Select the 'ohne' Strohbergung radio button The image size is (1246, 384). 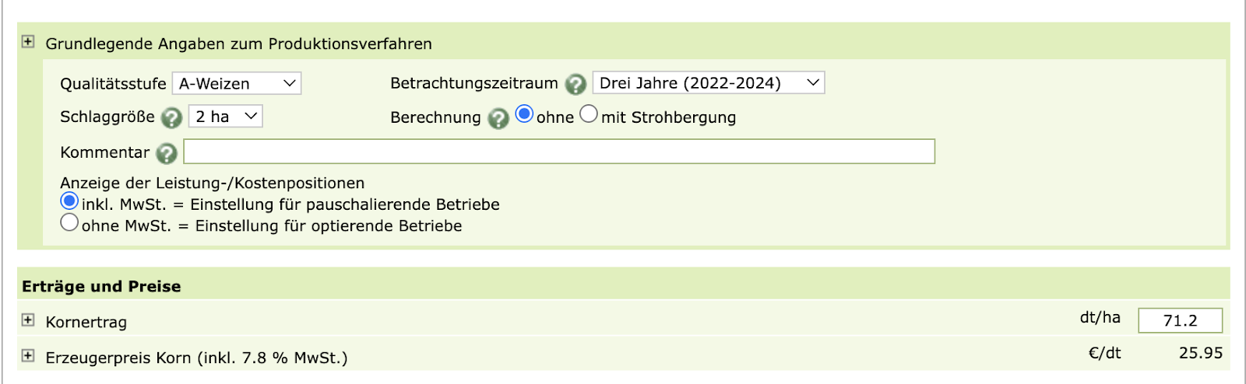tap(525, 114)
